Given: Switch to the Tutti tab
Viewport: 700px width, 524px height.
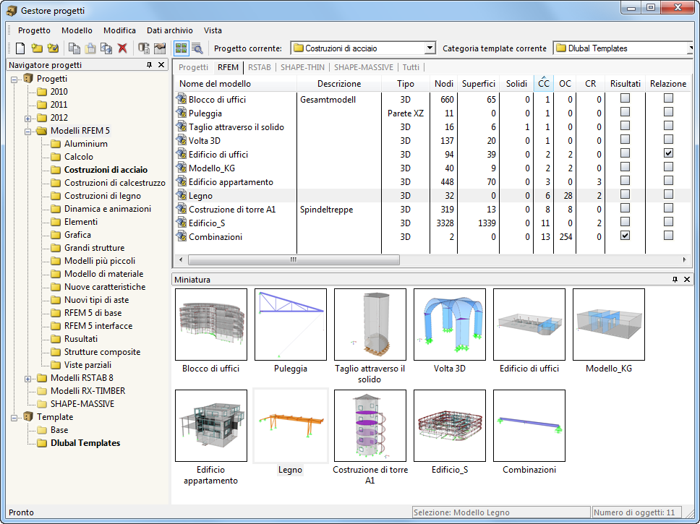Looking at the screenshot, I should point(411,67).
